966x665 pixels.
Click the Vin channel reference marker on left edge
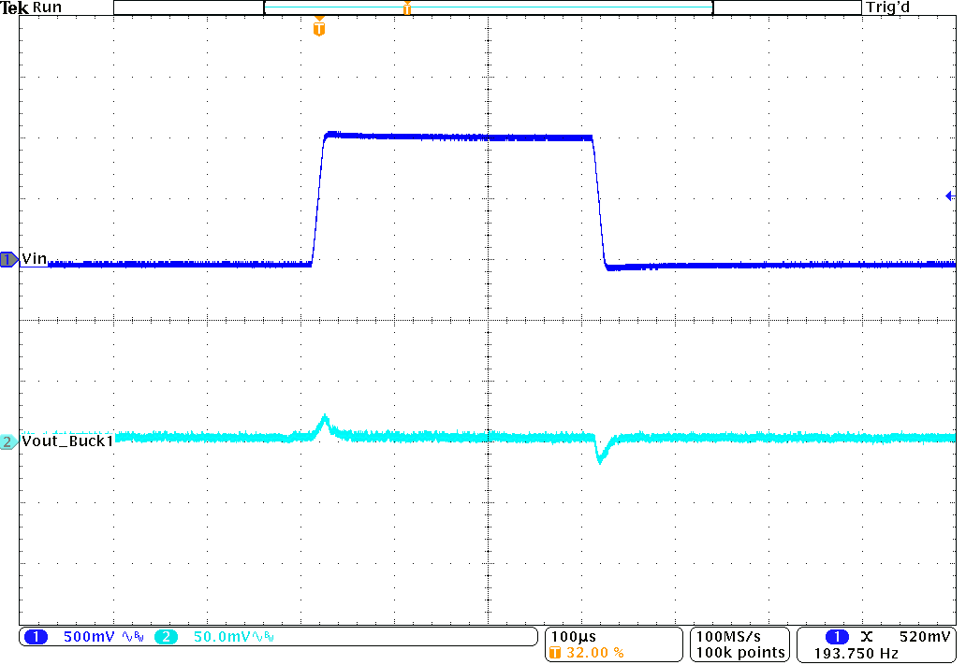pyautogui.click(x=7, y=261)
